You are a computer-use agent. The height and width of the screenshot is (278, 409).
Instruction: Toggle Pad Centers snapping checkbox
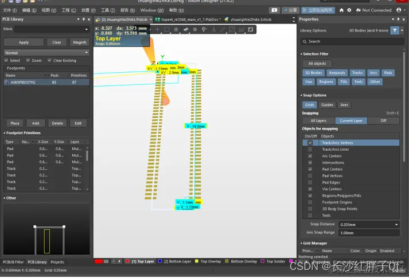310,169
